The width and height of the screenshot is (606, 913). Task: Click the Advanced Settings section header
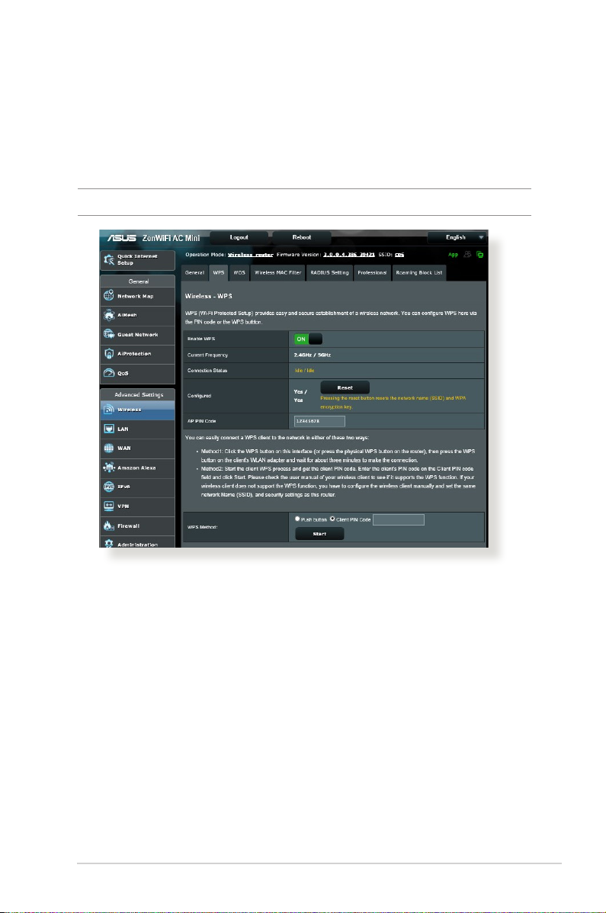pos(139,395)
